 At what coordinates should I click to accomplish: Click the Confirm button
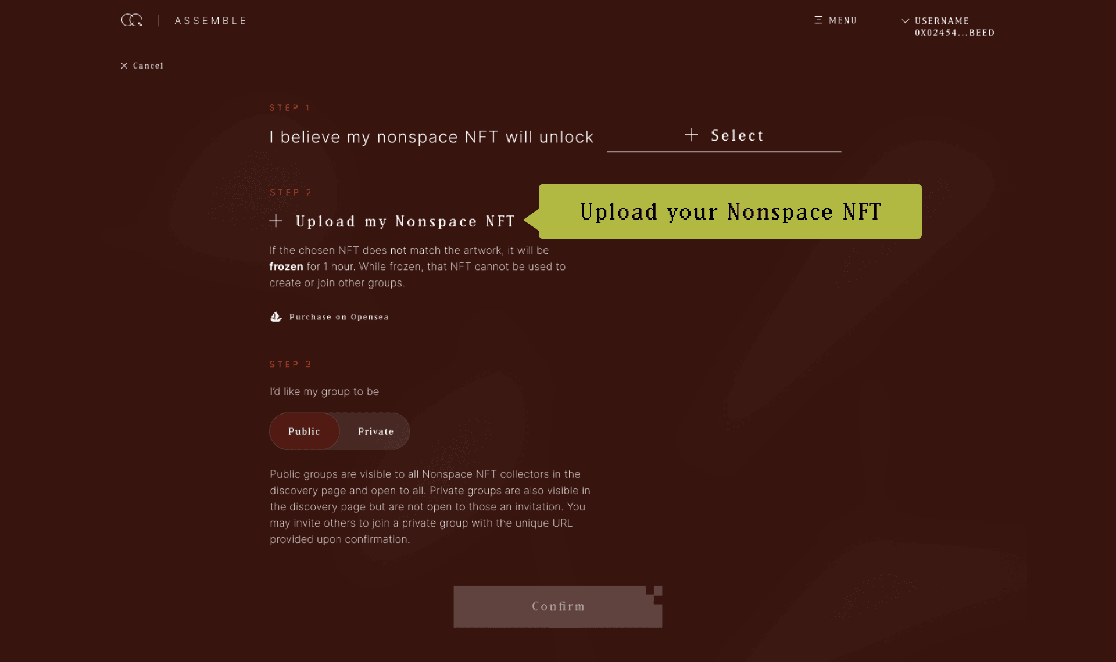[x=558, y=606]
